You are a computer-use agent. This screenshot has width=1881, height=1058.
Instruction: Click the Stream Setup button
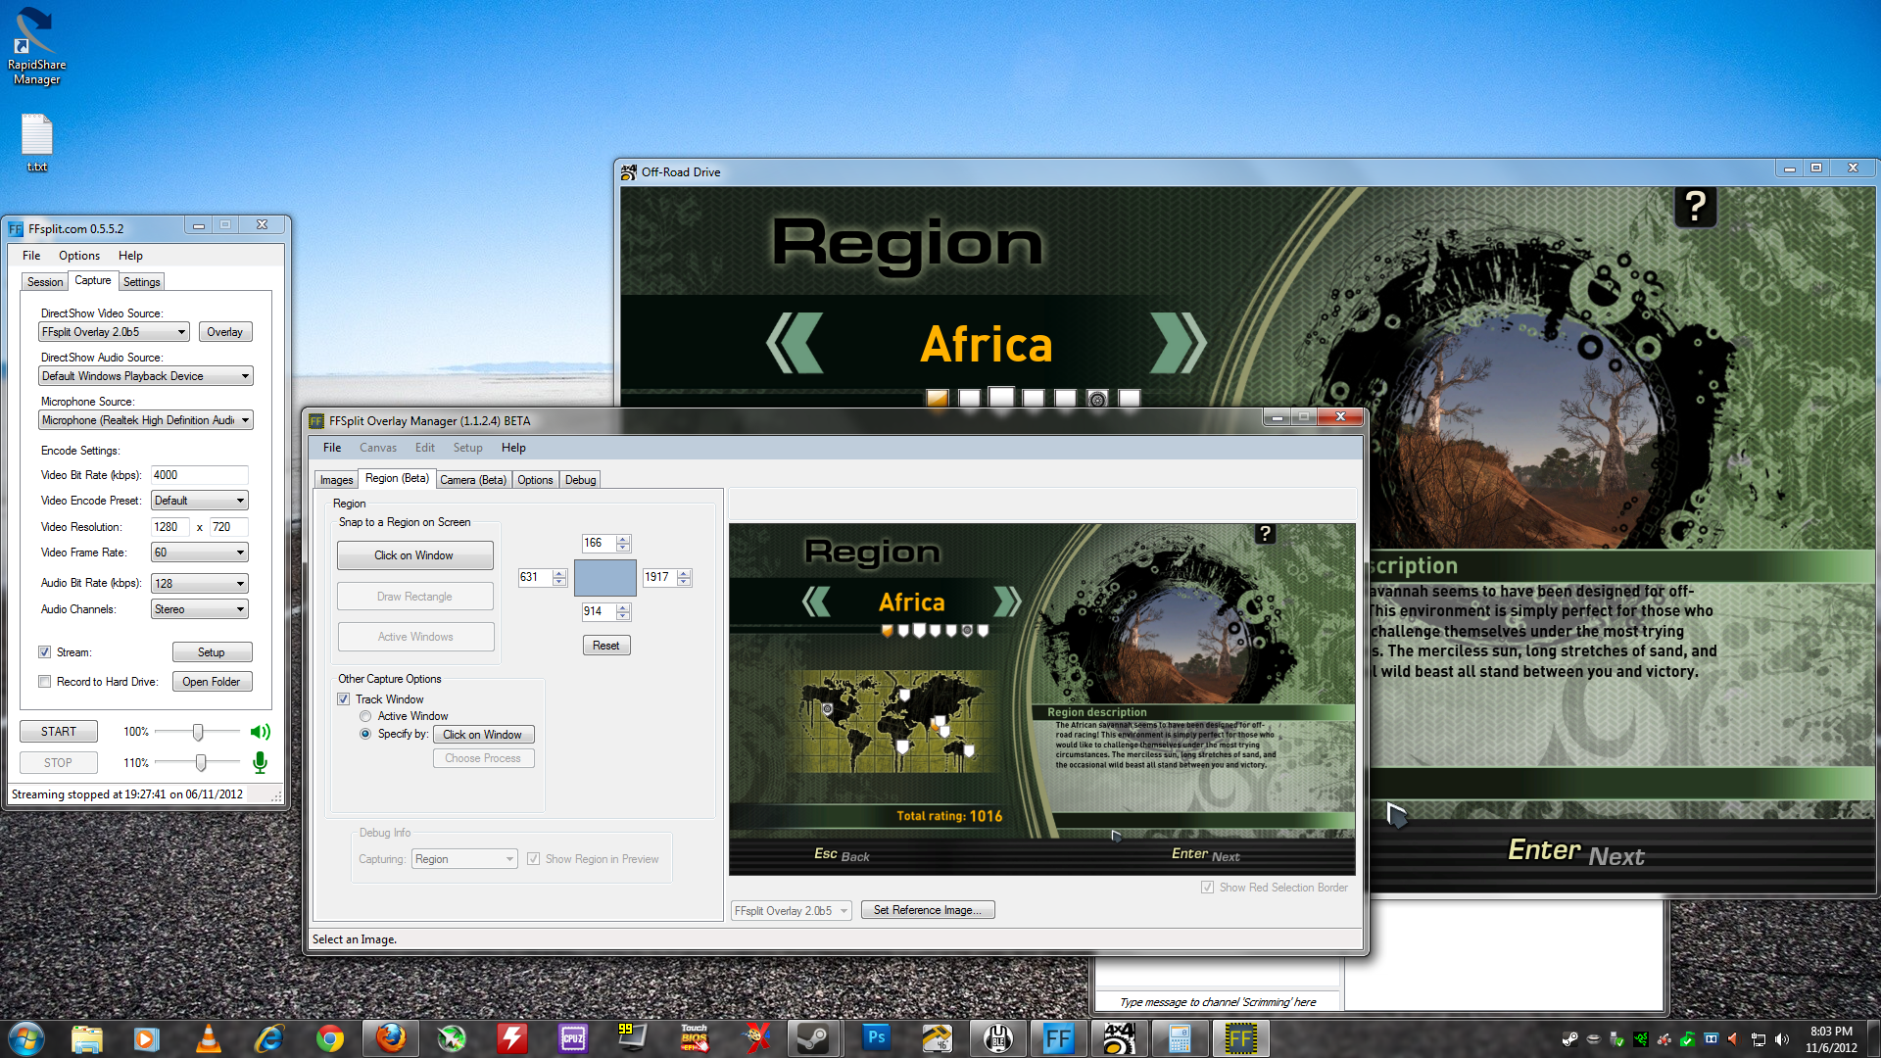point(212,652)
